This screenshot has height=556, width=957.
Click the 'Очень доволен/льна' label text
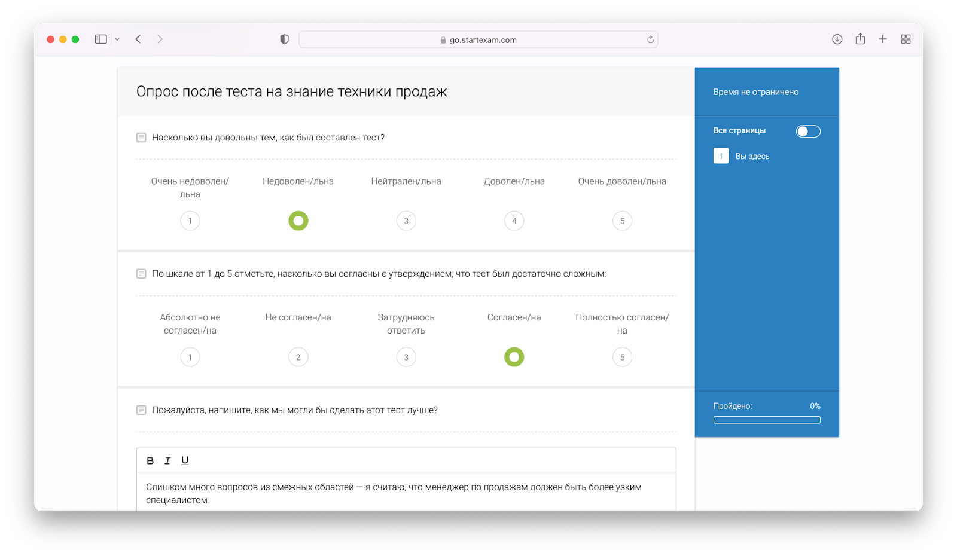[x=622, y=181]
